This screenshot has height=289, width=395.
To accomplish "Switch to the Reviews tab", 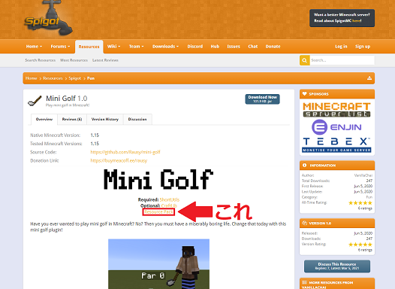I will pos(72,119).
